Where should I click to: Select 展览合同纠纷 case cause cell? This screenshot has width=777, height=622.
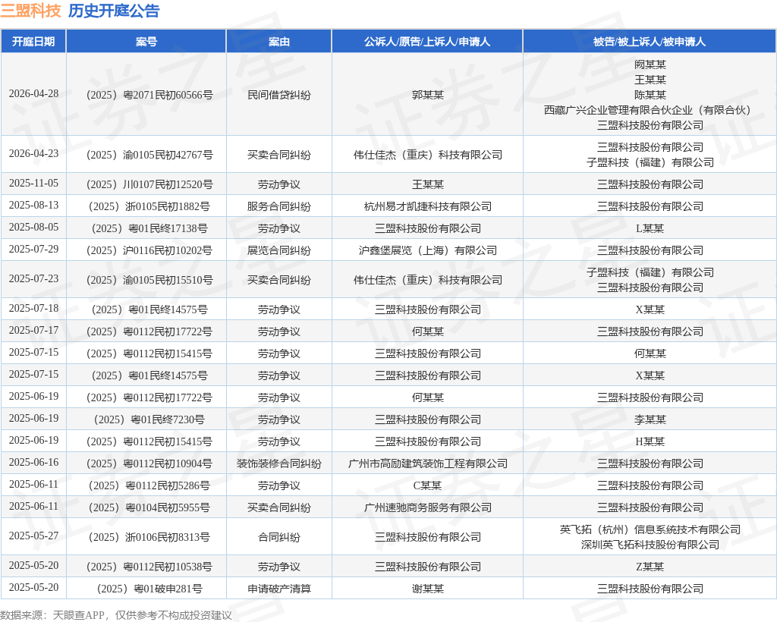point(279,250)
